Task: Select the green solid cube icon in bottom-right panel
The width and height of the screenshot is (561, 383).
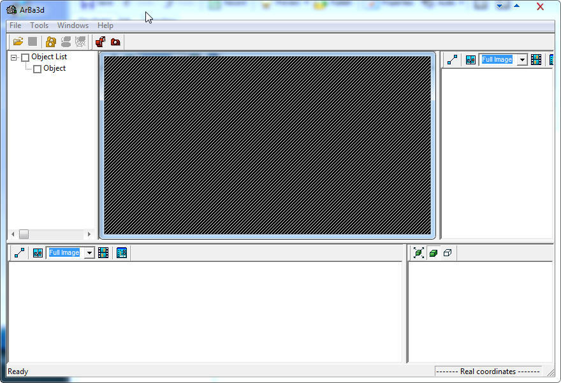Action: (434, 253)
